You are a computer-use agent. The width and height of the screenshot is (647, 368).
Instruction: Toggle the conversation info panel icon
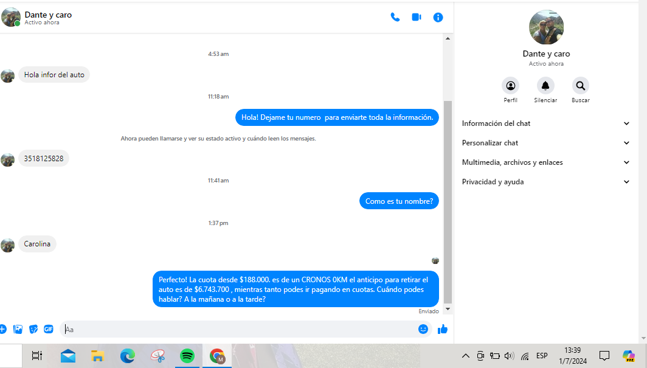pos(438,17)
